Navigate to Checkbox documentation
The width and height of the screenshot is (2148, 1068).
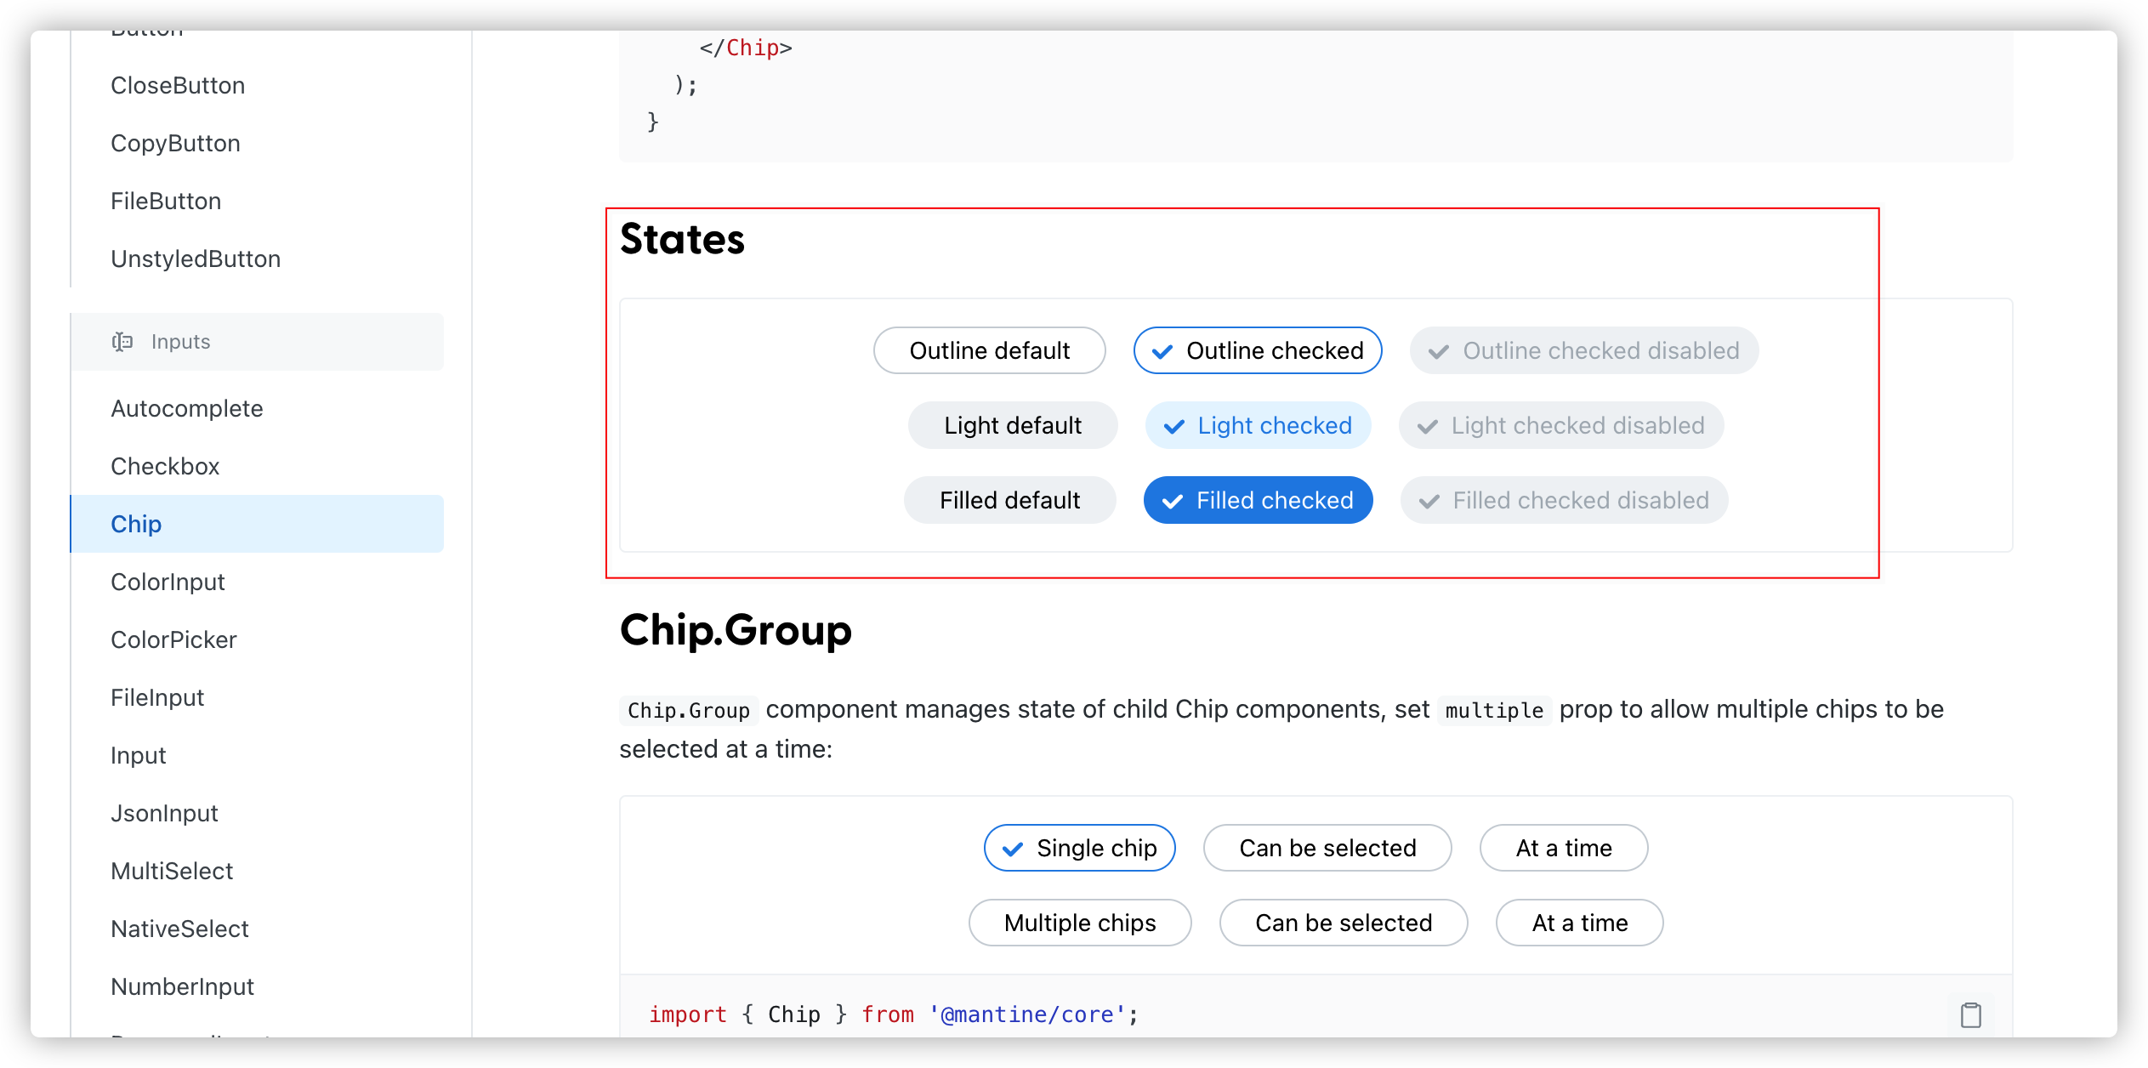coord(164,466)
